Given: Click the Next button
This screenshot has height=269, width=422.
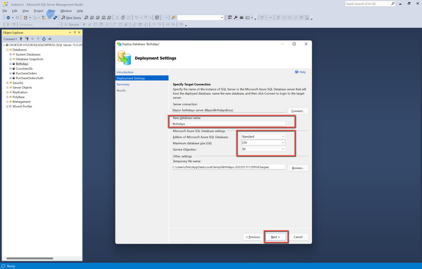Looking at the screenshot, I should (x=276, y=237).
